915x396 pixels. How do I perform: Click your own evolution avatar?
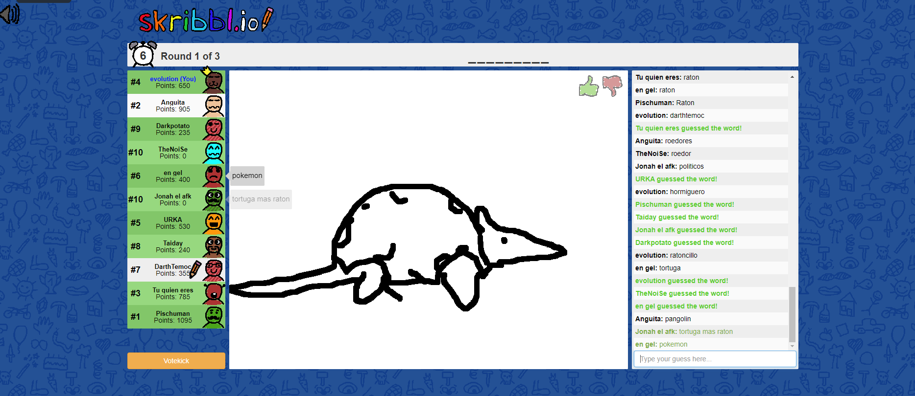pyautogui.click(x=214, y=82)
